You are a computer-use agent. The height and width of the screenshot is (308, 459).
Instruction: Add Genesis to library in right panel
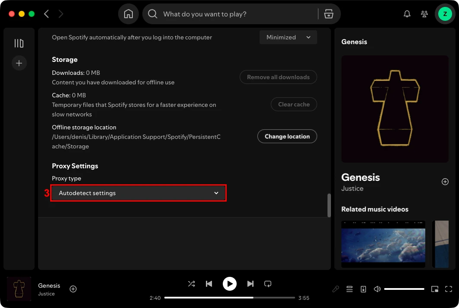pos(445,182)
